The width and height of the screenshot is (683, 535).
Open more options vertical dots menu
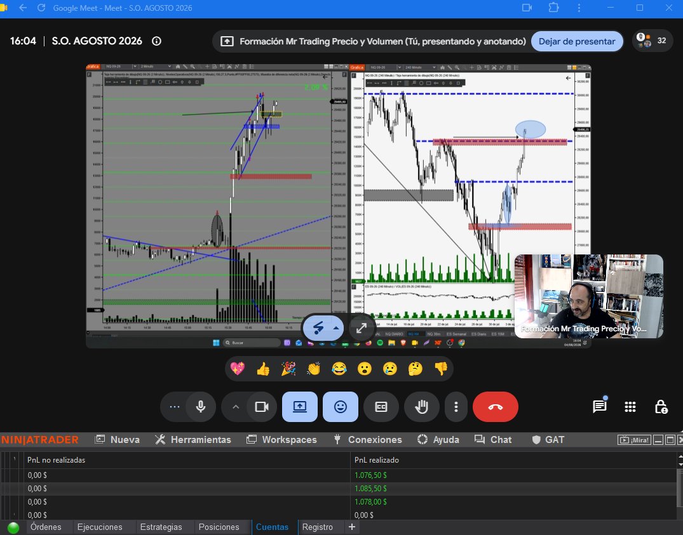point(456,407)
